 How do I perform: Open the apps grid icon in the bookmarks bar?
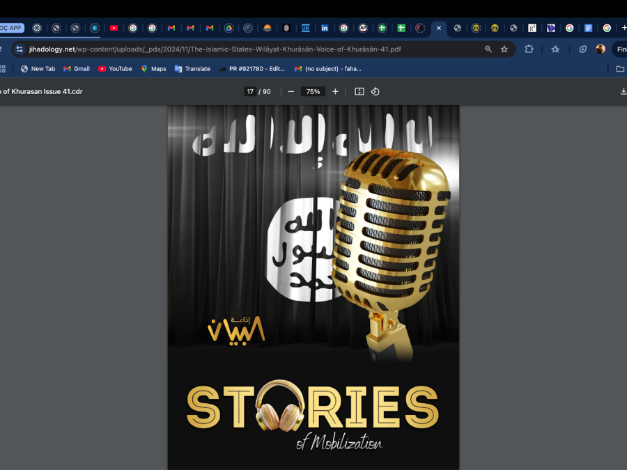tap(2, 69)
